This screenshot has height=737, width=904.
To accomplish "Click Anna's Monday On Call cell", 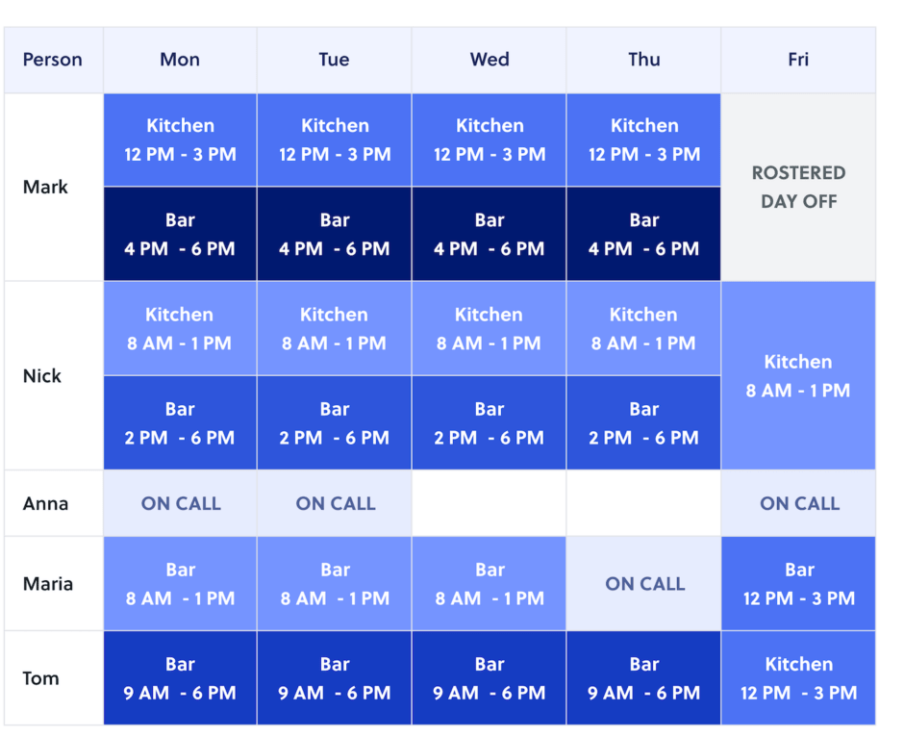I will (x=180, y=503).
